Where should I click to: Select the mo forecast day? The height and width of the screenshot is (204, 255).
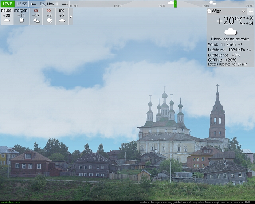pos(62,16)
